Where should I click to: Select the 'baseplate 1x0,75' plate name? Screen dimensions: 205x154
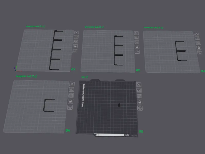pos(25,76)
